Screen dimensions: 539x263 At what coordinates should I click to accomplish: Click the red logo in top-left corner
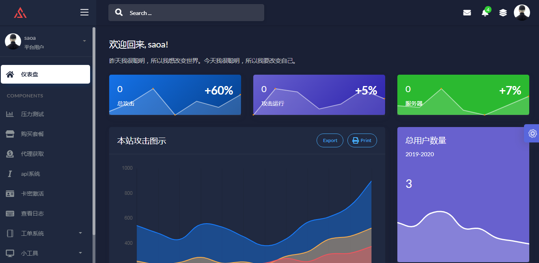point(20,13)
